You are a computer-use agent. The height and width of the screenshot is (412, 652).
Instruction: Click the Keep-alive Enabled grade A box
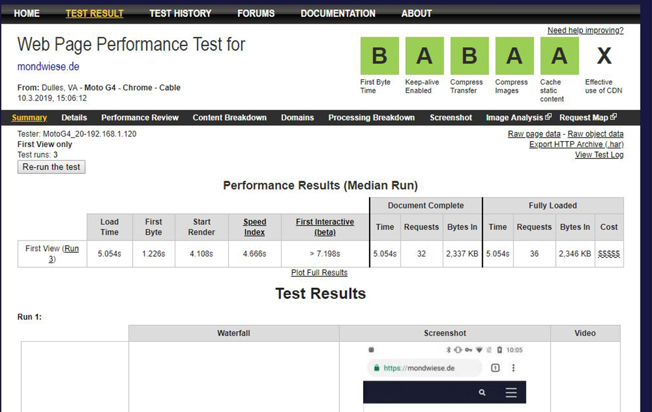tap(425, 56)
